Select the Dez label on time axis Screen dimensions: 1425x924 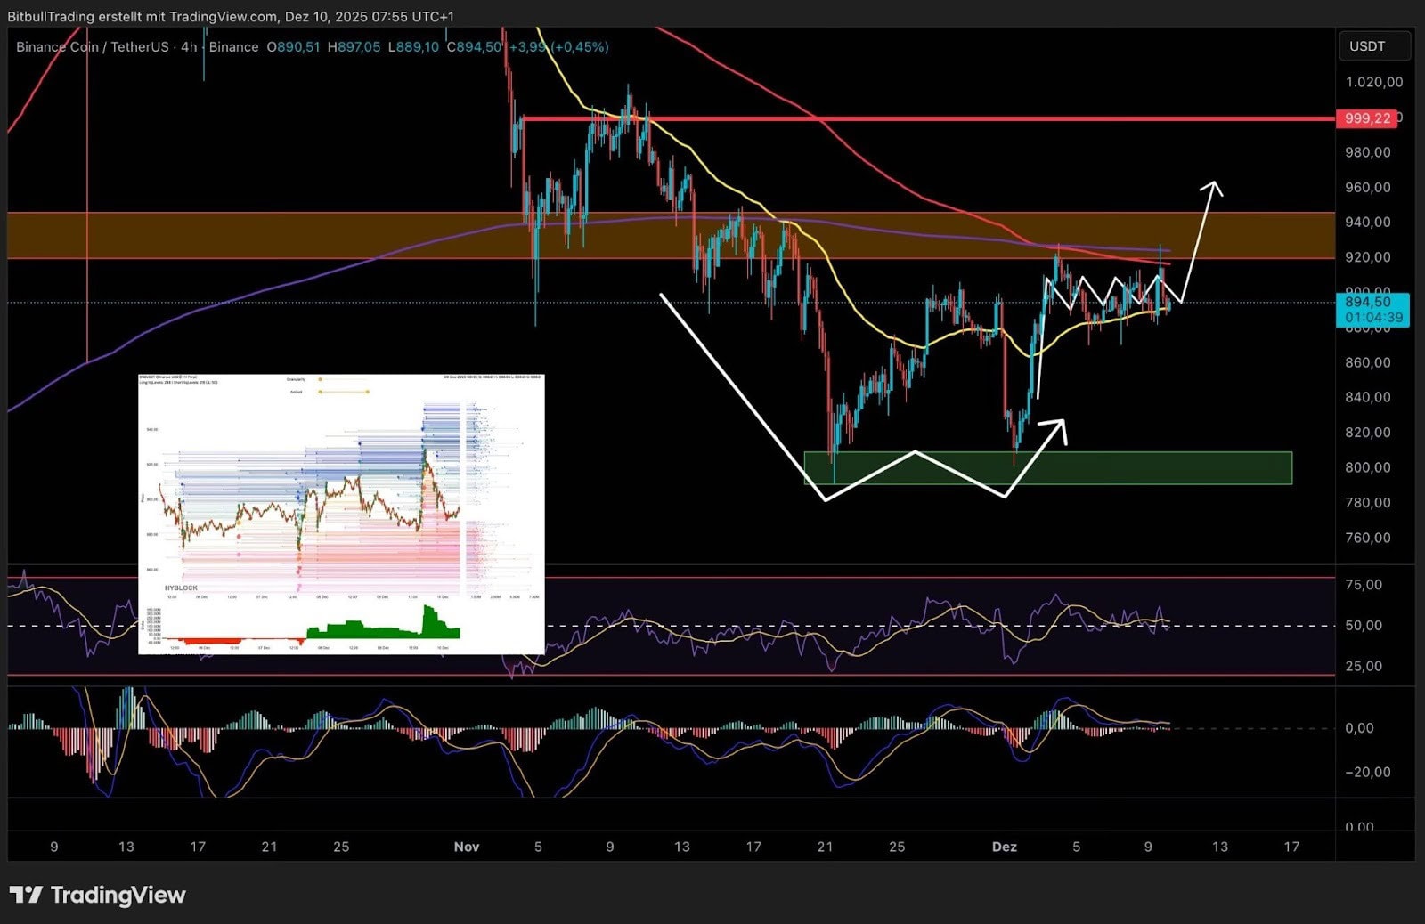1004,847
